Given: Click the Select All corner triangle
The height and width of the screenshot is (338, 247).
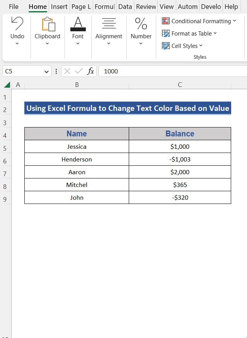Looking at the screenshot, I should pos(7,85).
